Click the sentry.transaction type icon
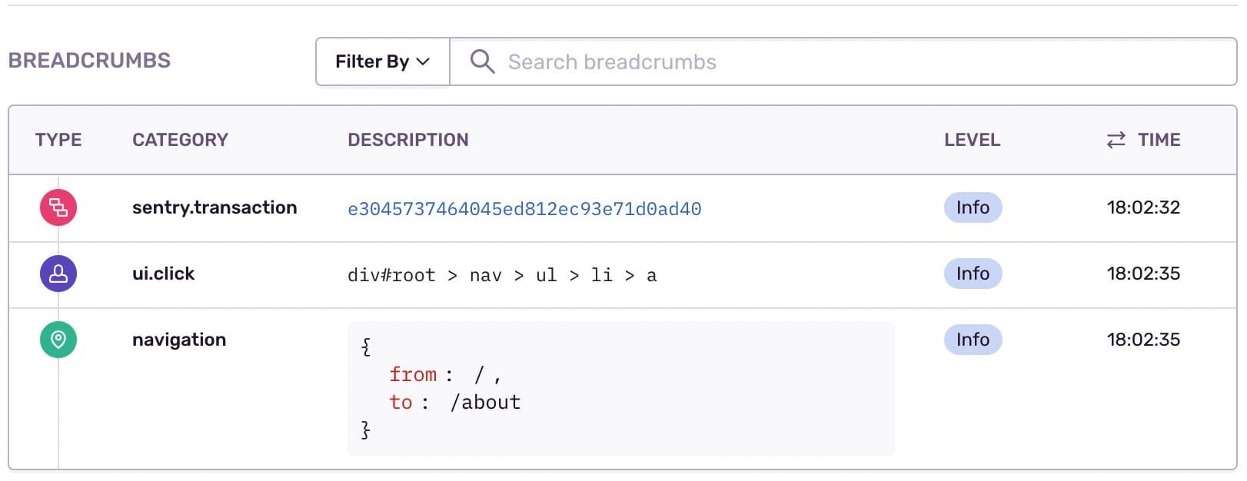The width and height of the screenshot is (1247, 481). [x=58, y=207]
